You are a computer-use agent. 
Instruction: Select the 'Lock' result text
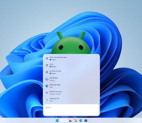51,64
